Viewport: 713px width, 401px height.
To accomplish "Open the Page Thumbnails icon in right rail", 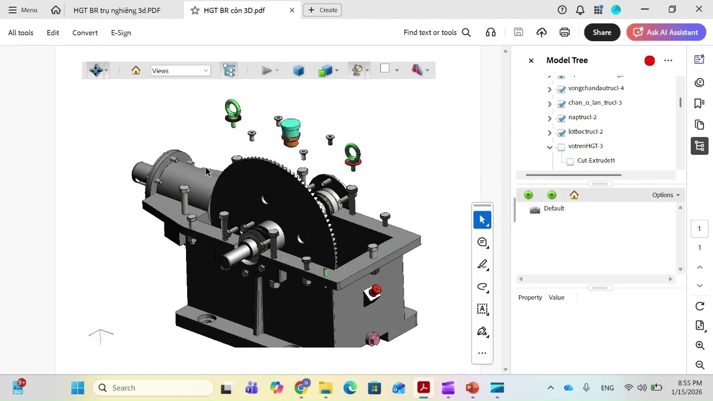I will click(700, 125).
